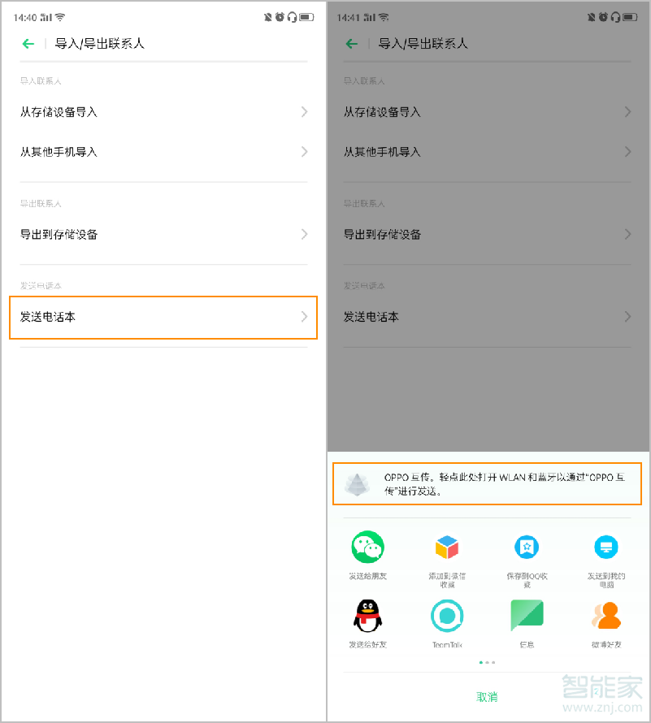Open the 发送电话本 highlighted entry
The image size is (651, 723).
click(163, 318)
